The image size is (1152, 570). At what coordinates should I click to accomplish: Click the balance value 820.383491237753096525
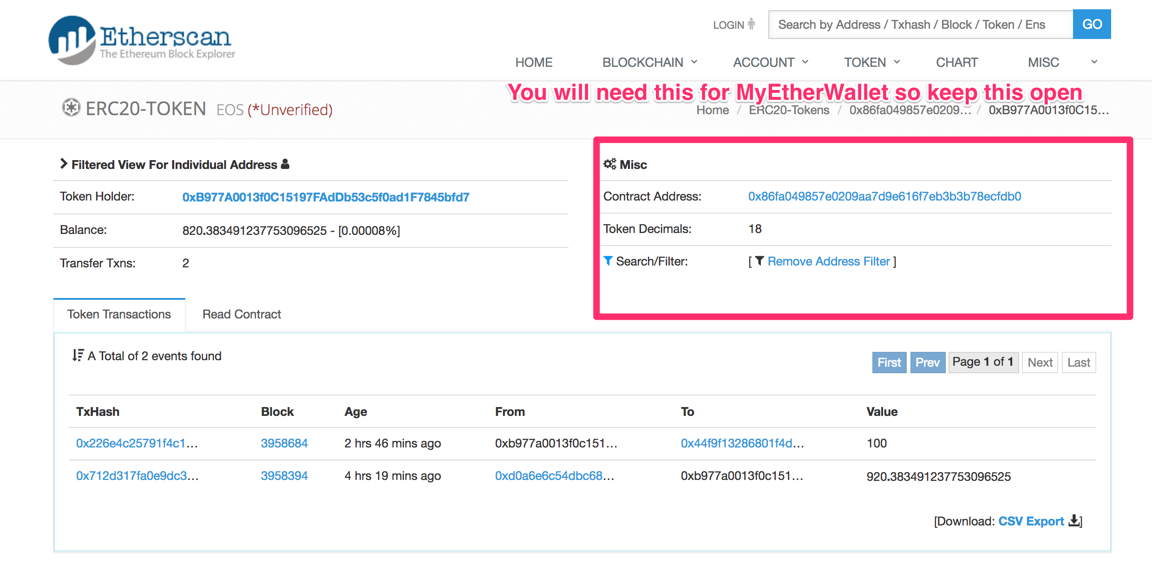(255, 231)
